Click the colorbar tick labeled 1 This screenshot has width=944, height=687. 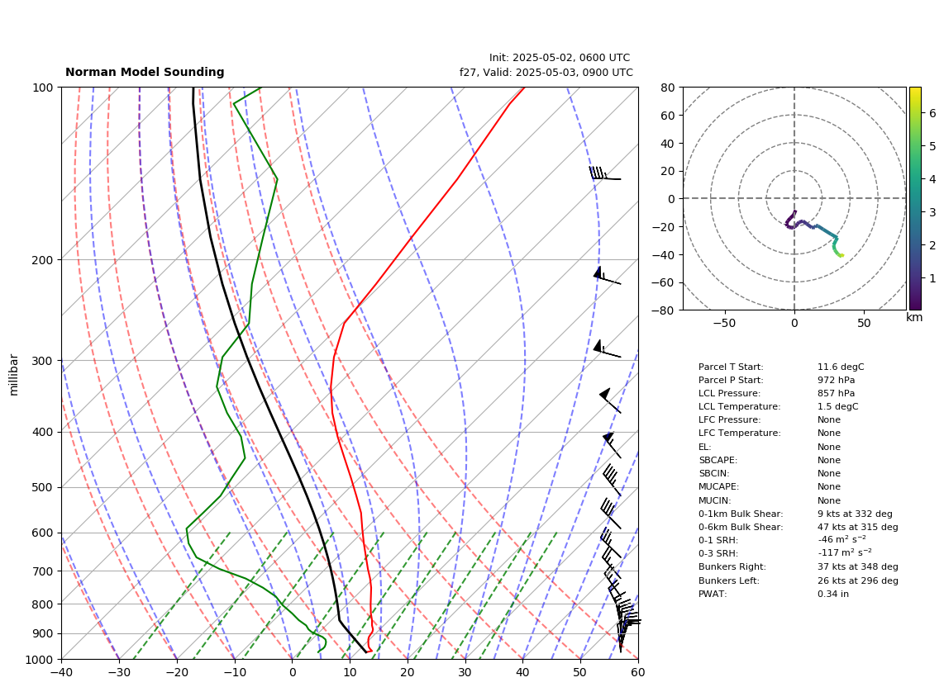coord(932,278)
